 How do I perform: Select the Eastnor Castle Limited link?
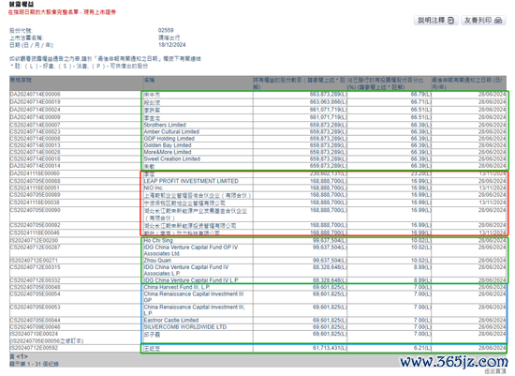click(x=171, y=320)
